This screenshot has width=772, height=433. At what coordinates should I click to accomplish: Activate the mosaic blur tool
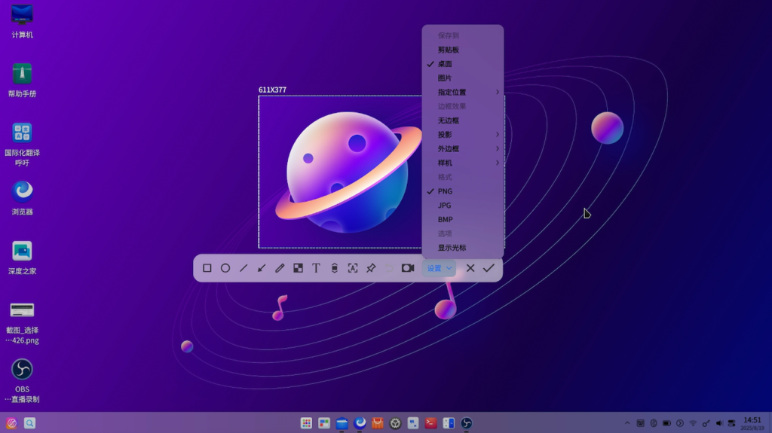click(x=298, y=268)
